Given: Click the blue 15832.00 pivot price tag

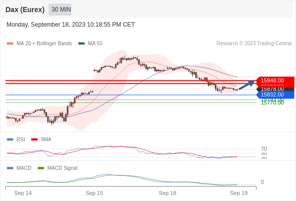Looking at the screenshot, I should coord(275,95).
